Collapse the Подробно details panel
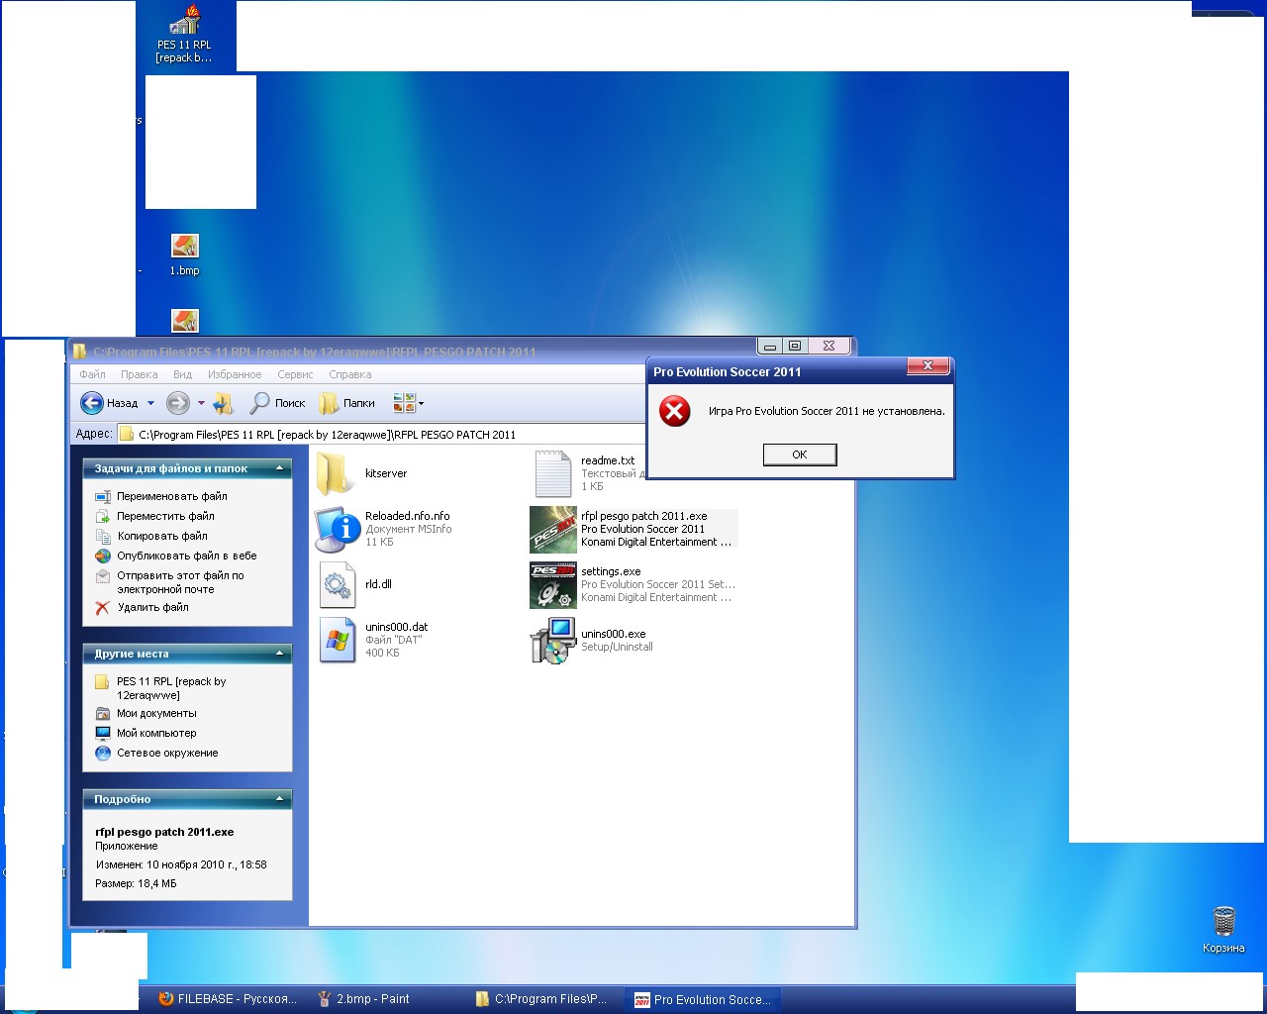The height and width of the screenshot is (1014, 1267). (x=279, y=799)
